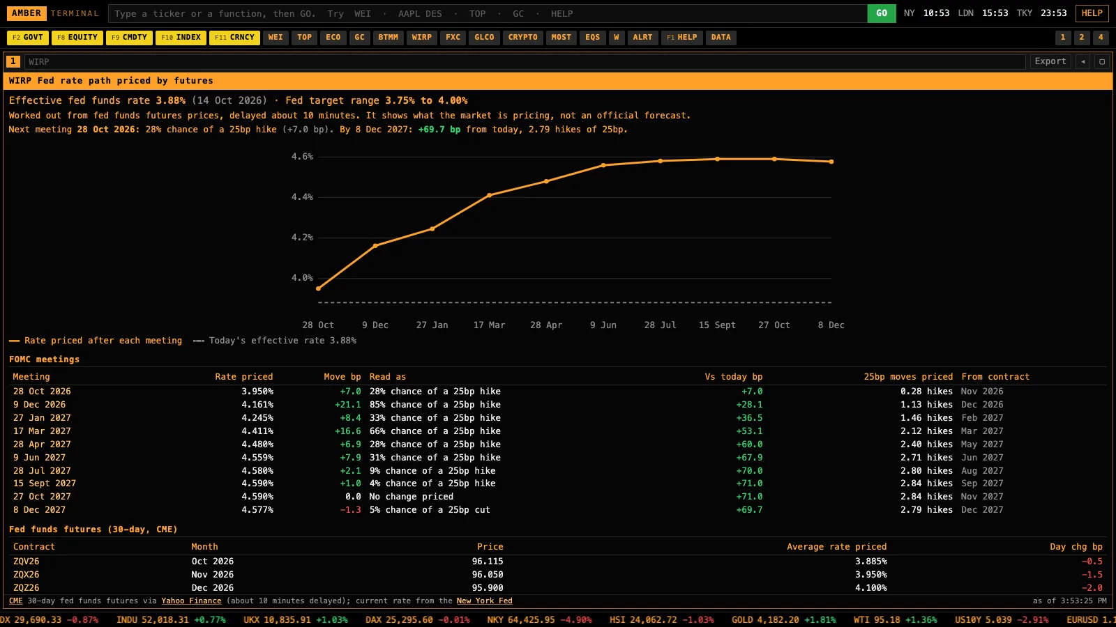Click the 28 Oct 2026 meeting row
This screenshot has height=627, width=1116.
tap(558, 392)
